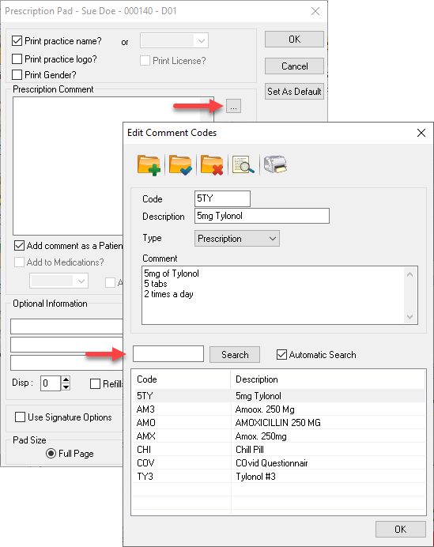Select the TY3 Tylonol #3 row
Image resolution: width=434 pixels, height=547 pixels.
click(x=279, y=477)
